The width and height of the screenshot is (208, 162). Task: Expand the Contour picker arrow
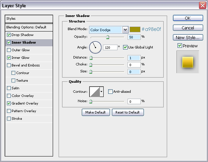point(102,91)
